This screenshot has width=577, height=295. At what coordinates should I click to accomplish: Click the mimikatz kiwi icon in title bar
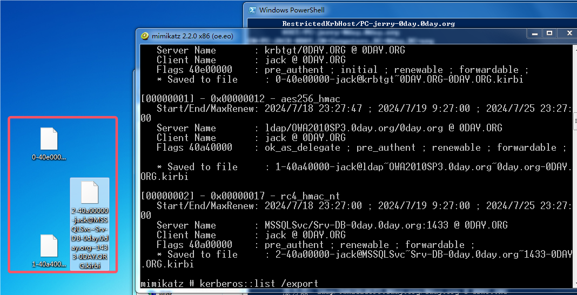click(145, 36)
